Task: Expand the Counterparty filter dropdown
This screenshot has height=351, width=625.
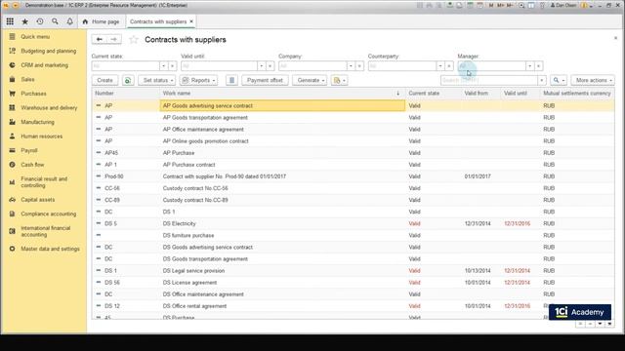Action: click(x=440, y=66)
